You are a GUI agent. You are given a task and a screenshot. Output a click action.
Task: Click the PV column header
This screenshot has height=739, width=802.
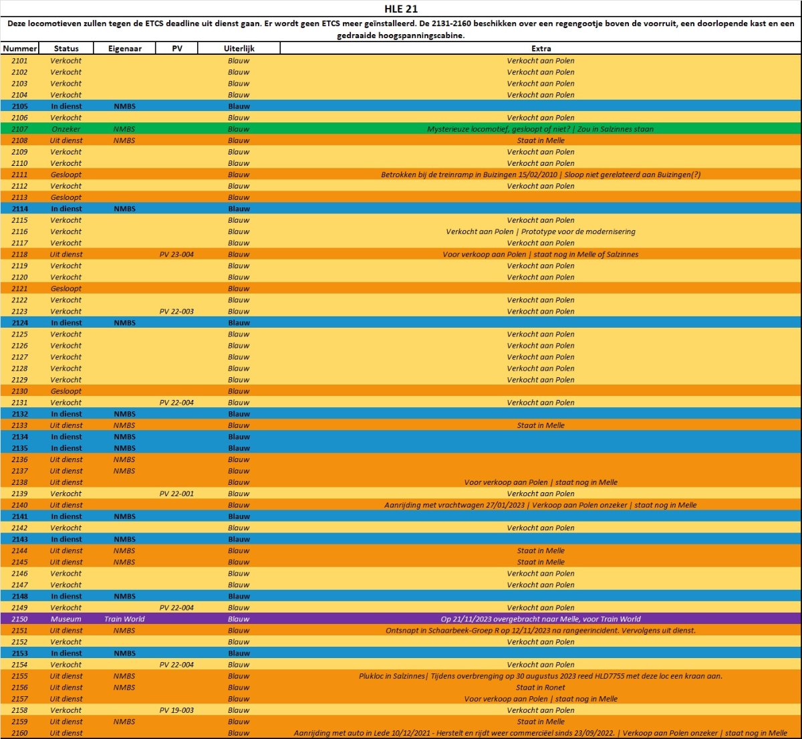pos(177,48)
